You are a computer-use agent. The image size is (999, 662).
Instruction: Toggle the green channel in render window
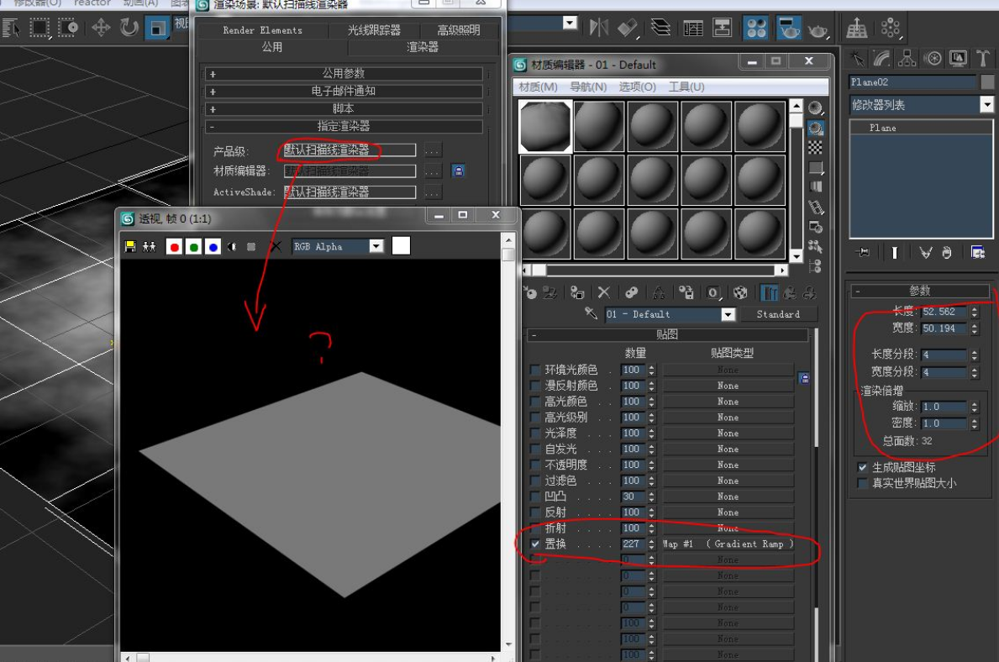click(x=194, y=247)
